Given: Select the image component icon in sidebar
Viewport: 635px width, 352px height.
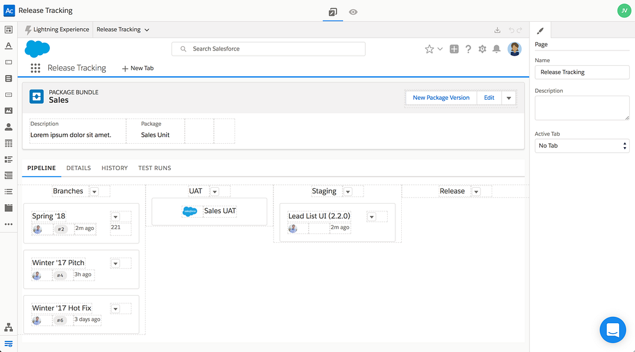Looking at the screenshot, I should click(x=8, y=110).
